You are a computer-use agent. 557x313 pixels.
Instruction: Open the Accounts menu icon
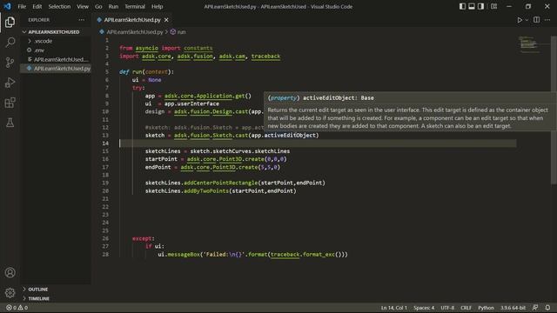coord(10,272)
